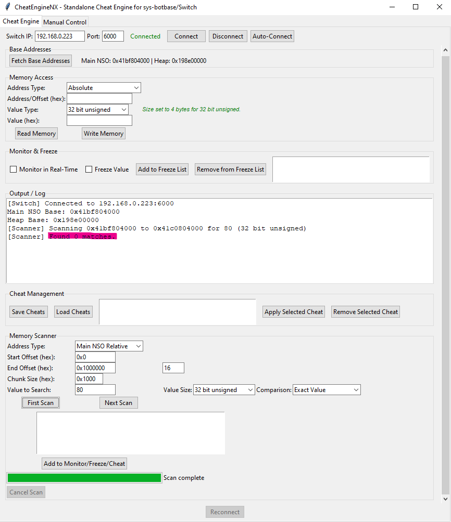Viewport: 451px width, 522px height.
Task: Click the Next Scan button
Action: coord(118,403)
